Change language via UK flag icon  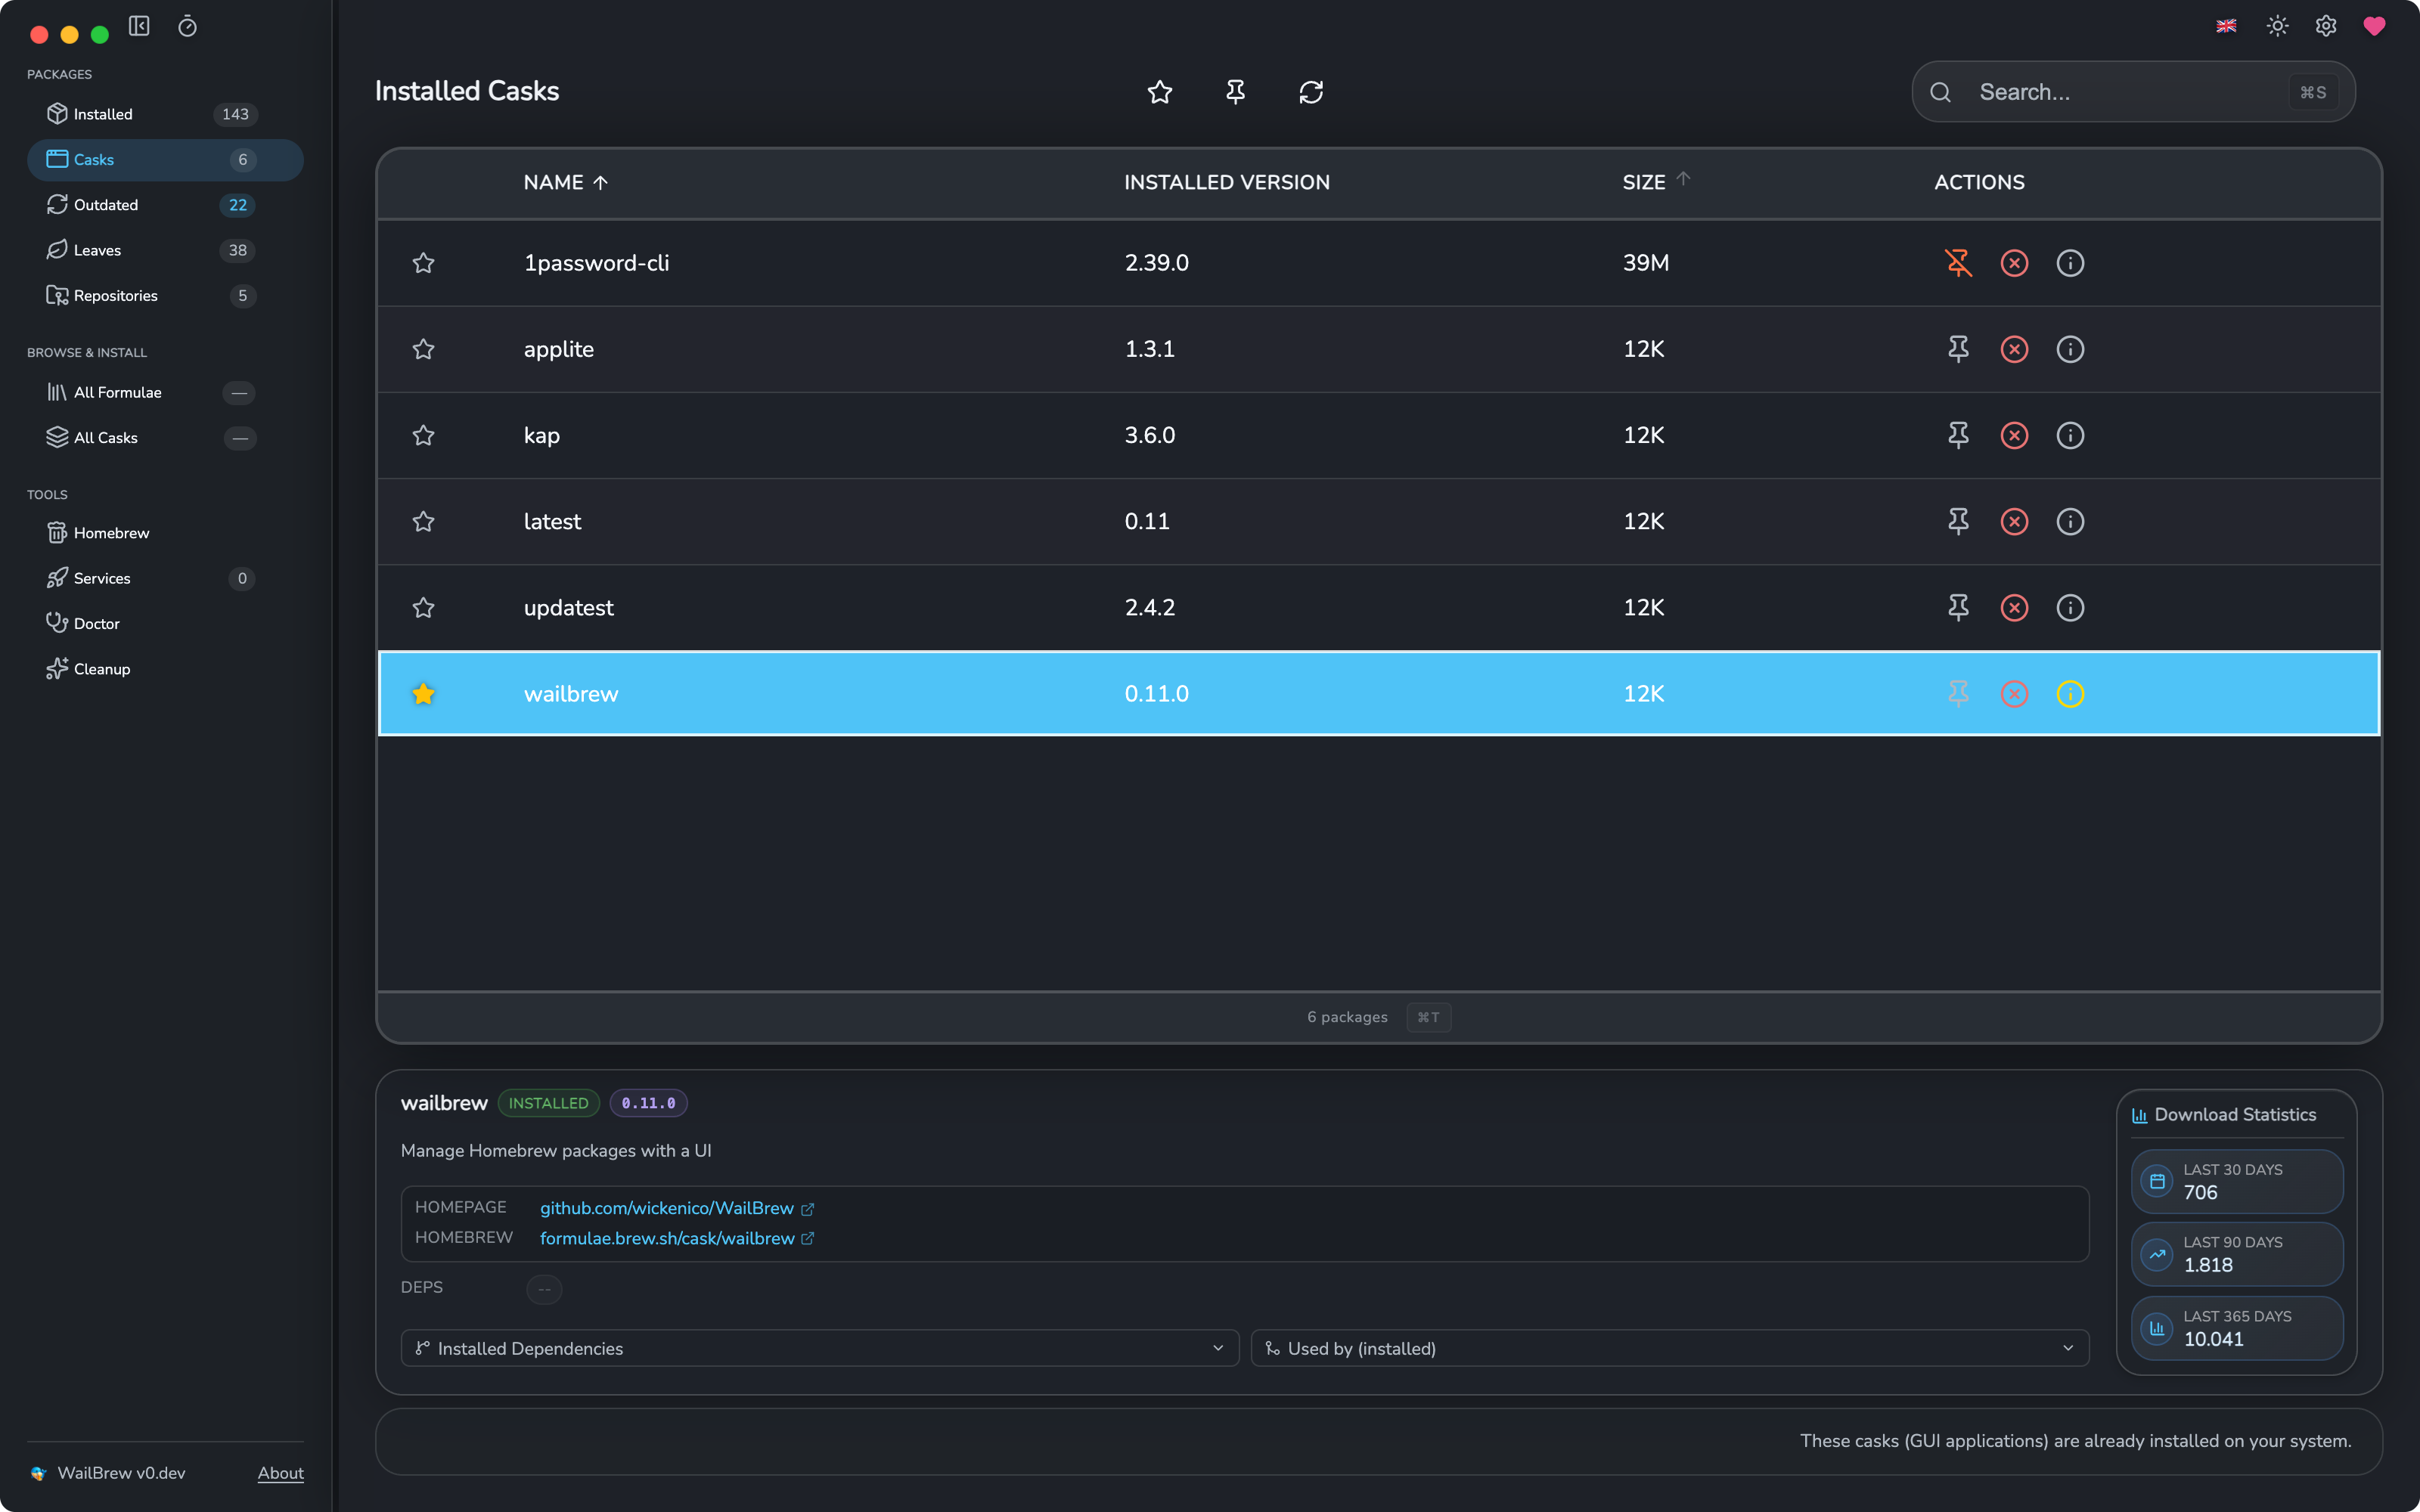tap(2226, 26)
